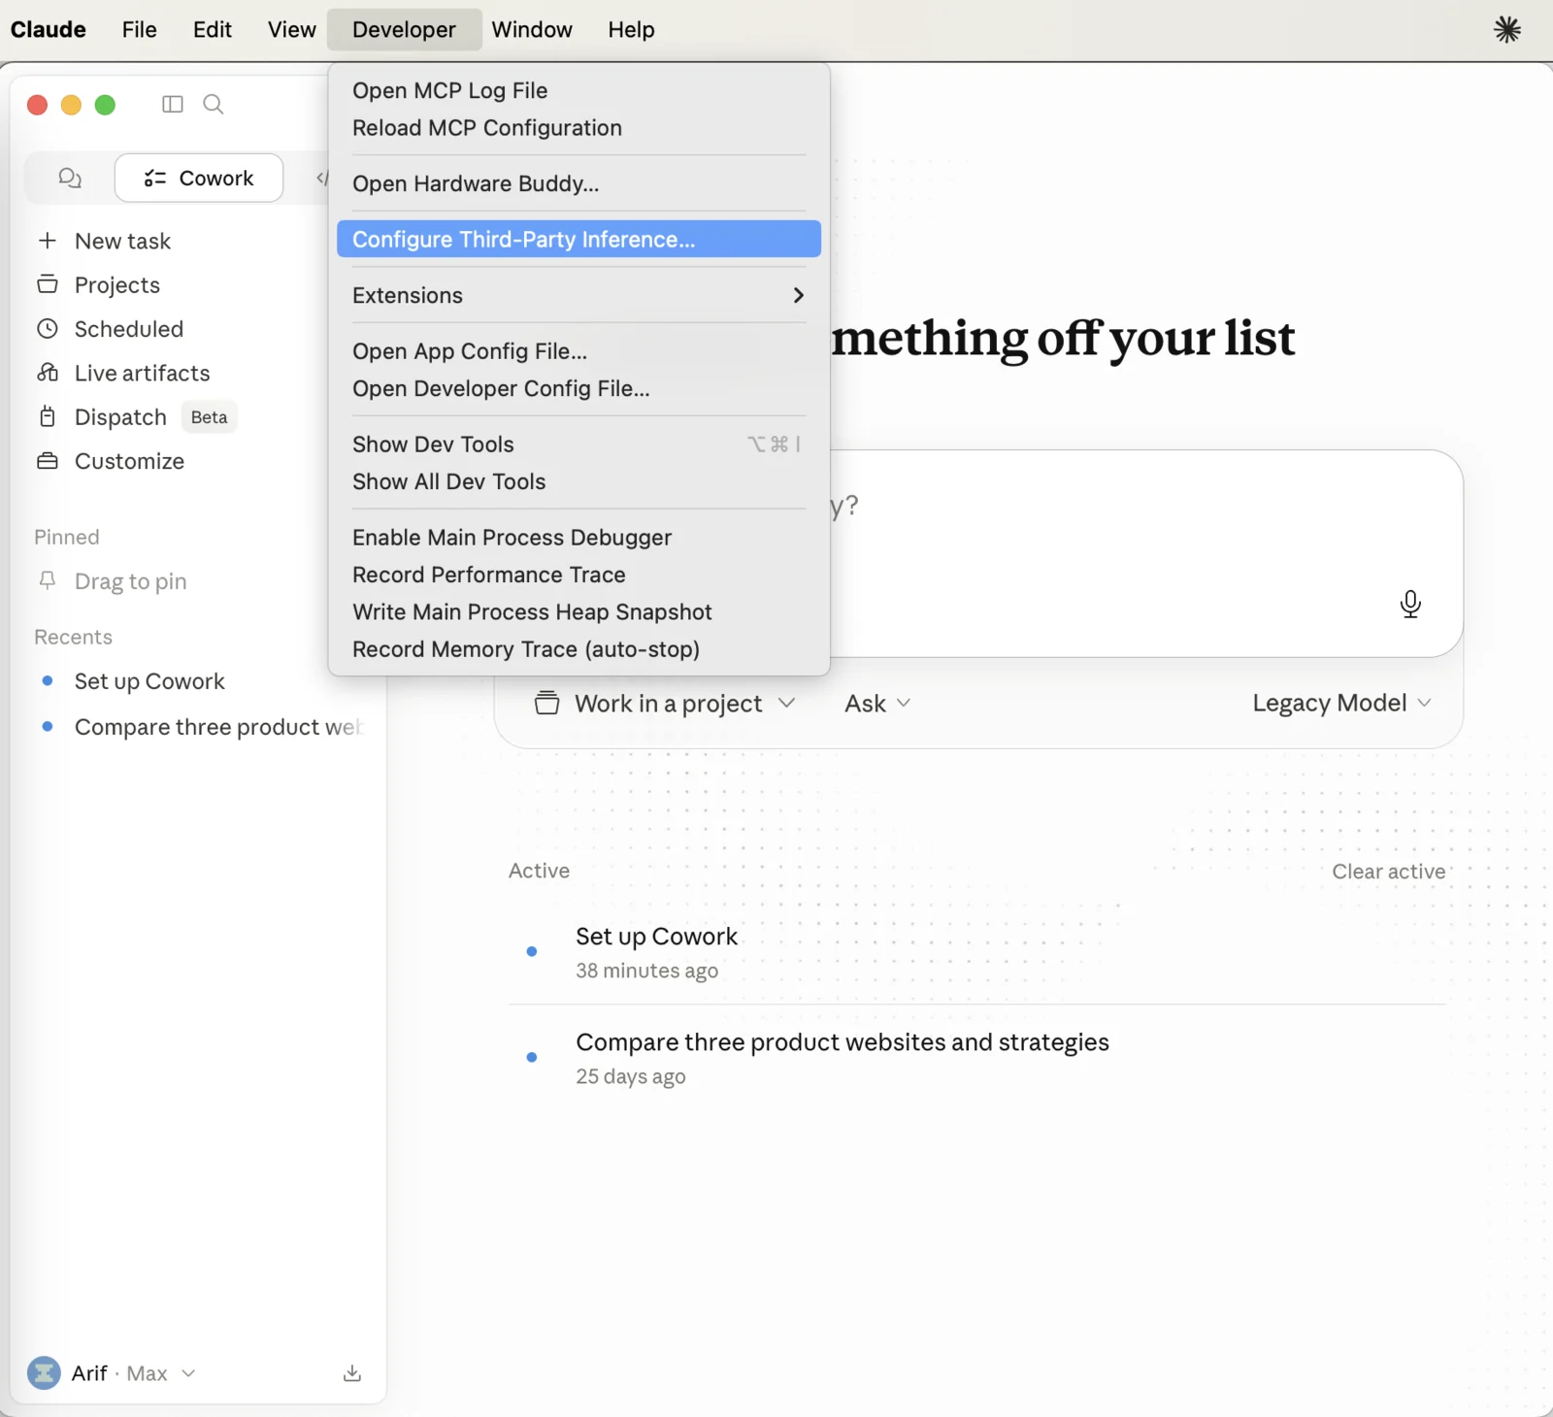The height and width of the screenshot is (1417, 1553).
Task: Select Show Dev Tools
Action: (x=578, y=445)
